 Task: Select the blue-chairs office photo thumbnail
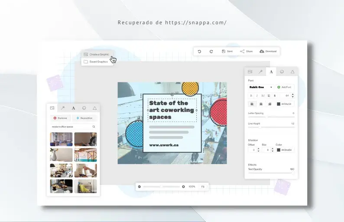[61, 139]
